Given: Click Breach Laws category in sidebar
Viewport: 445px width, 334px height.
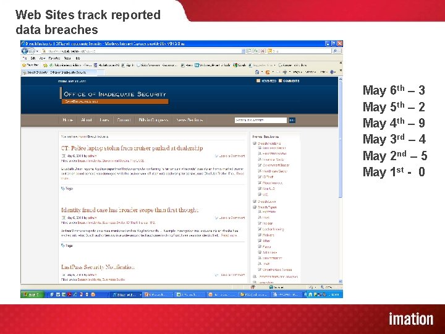Looking at the screenshot, I should [x=266, y=202].
